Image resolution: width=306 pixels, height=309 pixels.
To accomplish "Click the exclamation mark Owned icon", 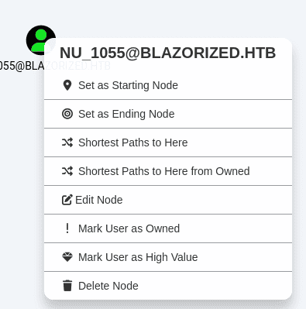I will [x=67, y=228].
